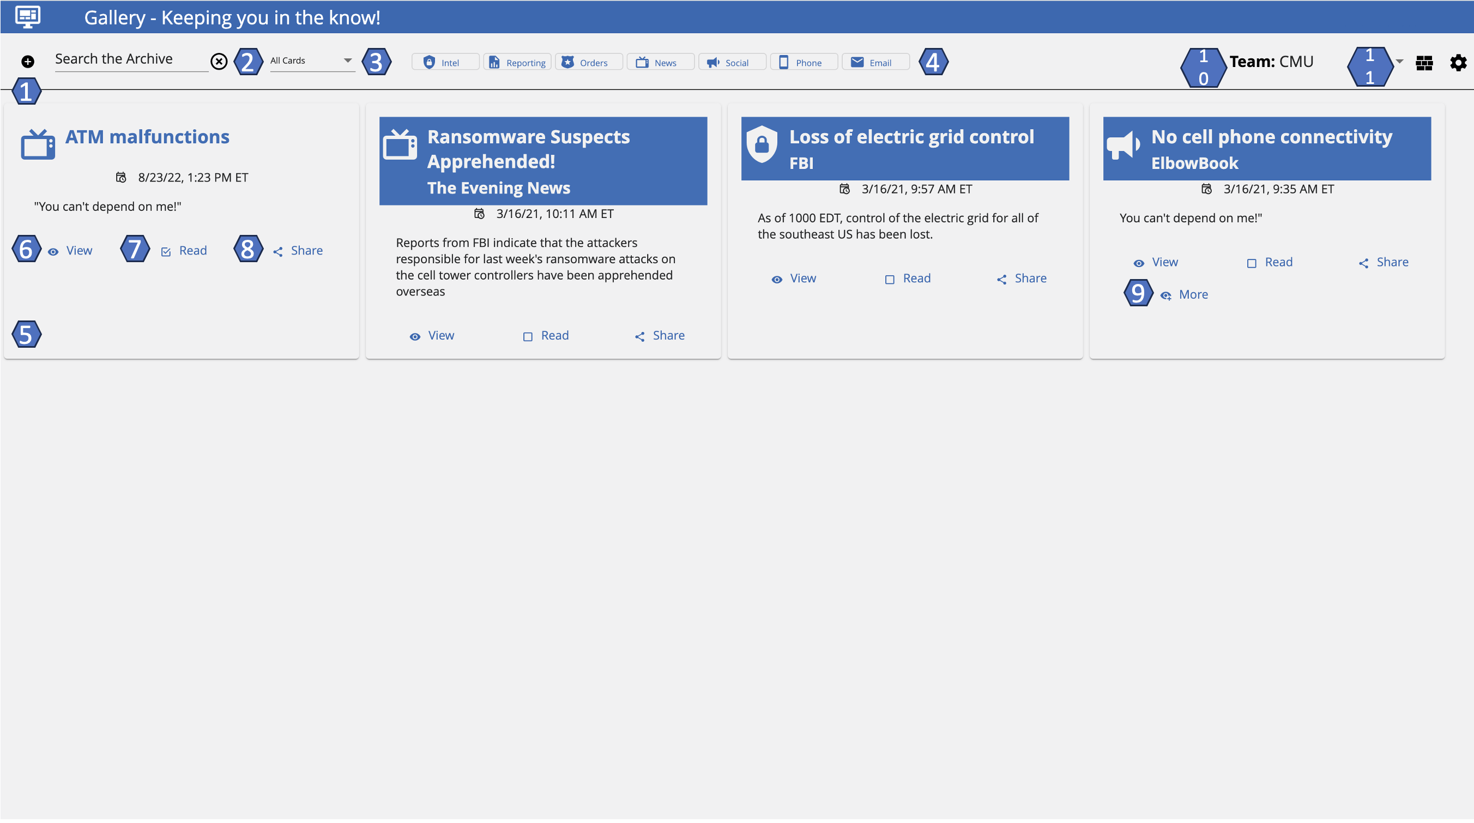Click the TV icon on ATM malfunctions card
This screenshot has width=1474, height=823.
click(x=38, y=144)
